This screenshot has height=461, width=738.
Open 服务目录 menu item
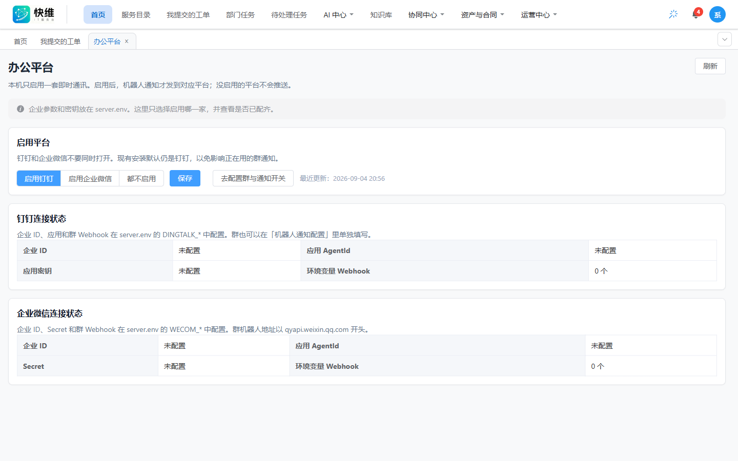click(x=136, y=15)
